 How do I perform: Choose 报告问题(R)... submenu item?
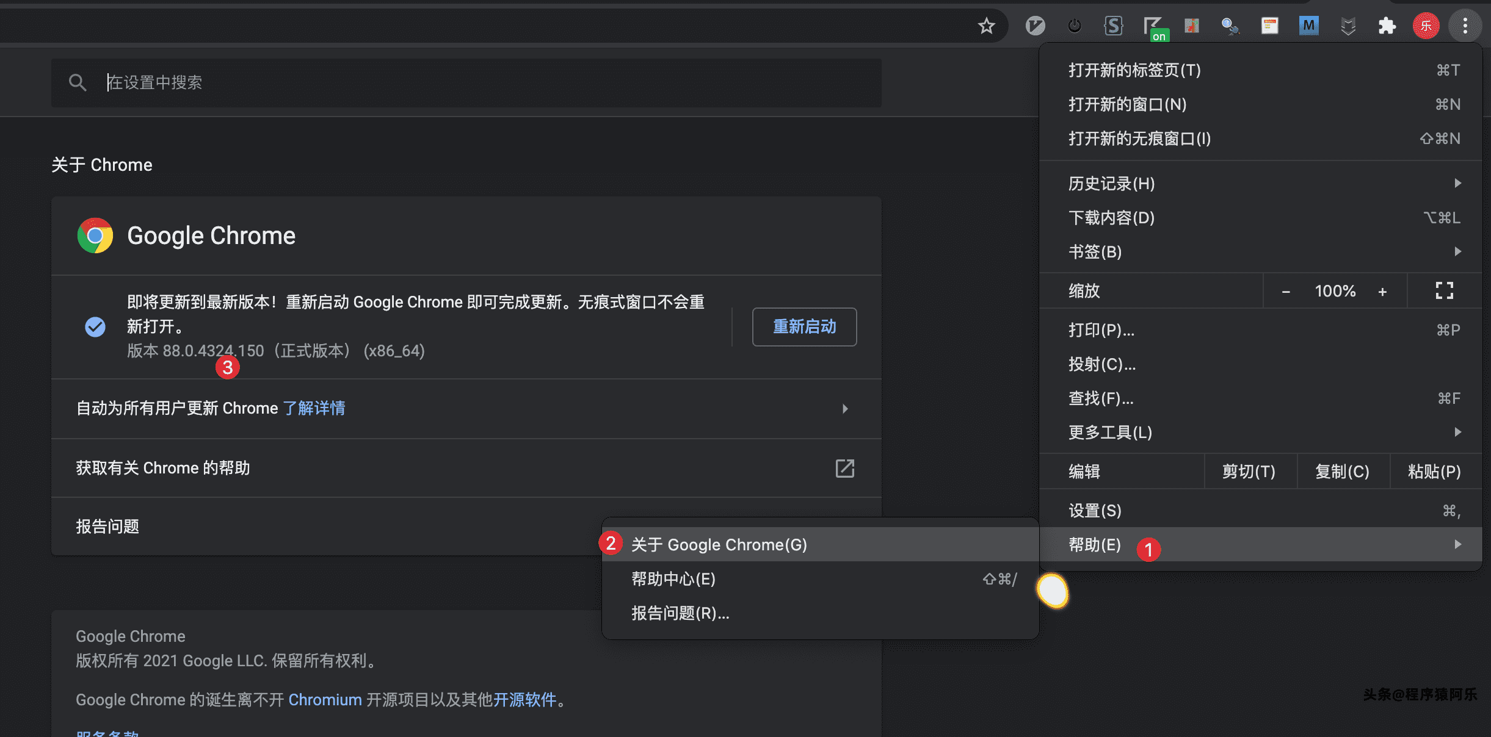pyautogui.click(x=821, y=613)
